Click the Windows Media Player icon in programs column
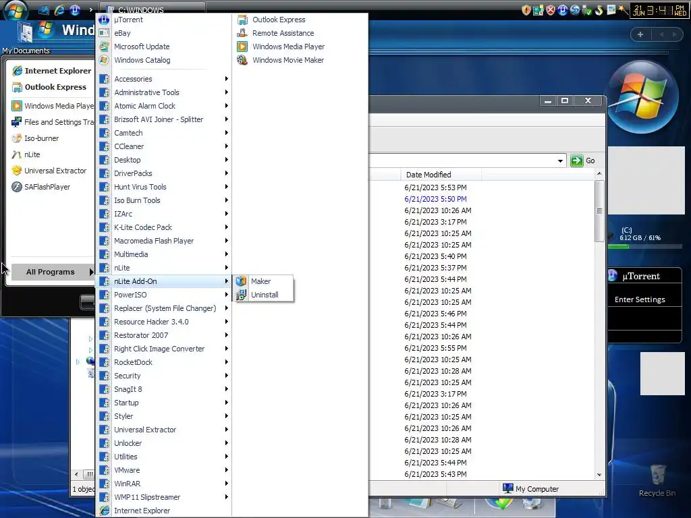The width and height of the screenshot is (691, 518). (x=242, y=47)
